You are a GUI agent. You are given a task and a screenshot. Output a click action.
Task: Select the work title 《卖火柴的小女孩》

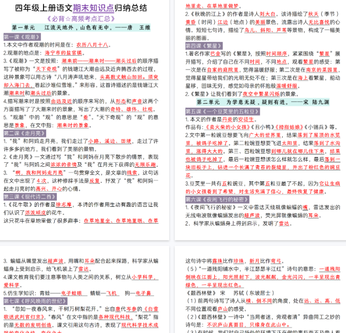click(227, 127)
